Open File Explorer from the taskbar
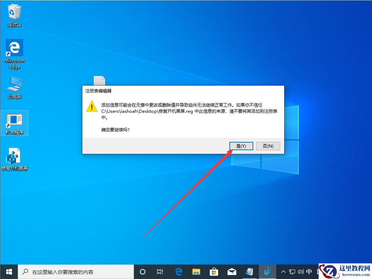The width and height of the screenshot is (372, 279). [196, 271]
